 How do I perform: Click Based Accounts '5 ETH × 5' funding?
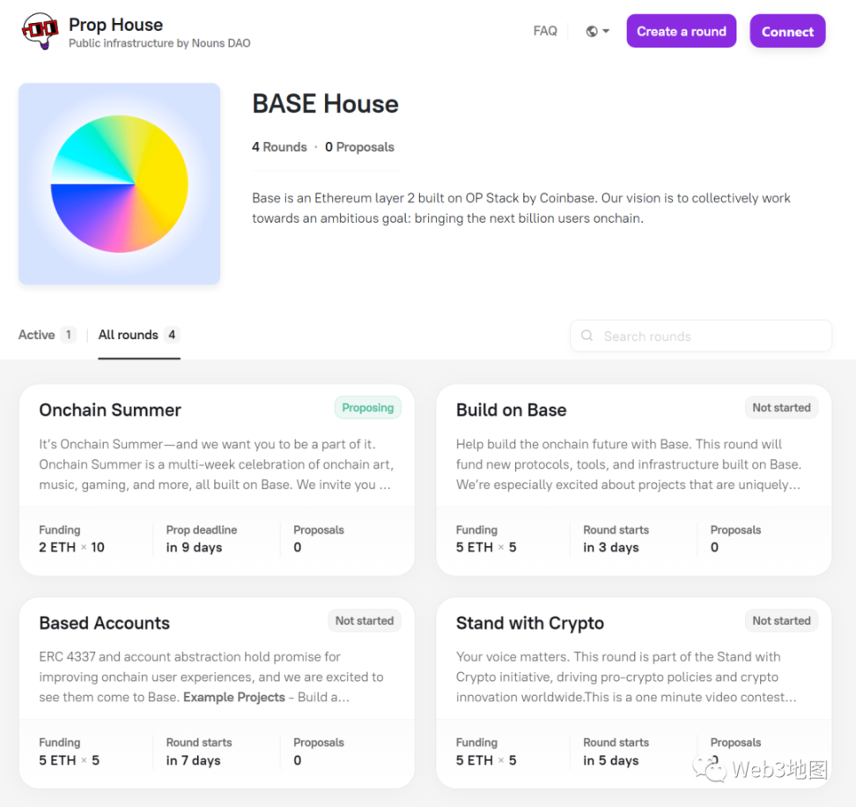coord(69,760)
